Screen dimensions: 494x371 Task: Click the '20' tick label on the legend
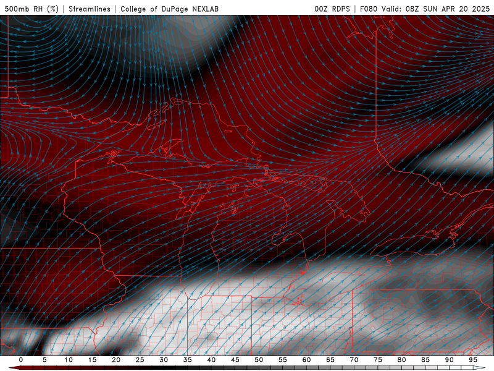tap(116, 360)
